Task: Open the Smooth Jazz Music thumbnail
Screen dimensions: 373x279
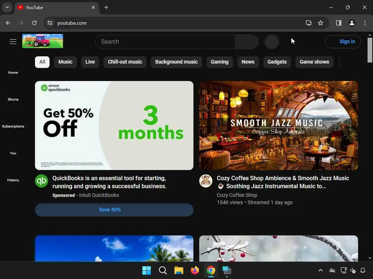Action: point(279,125)
